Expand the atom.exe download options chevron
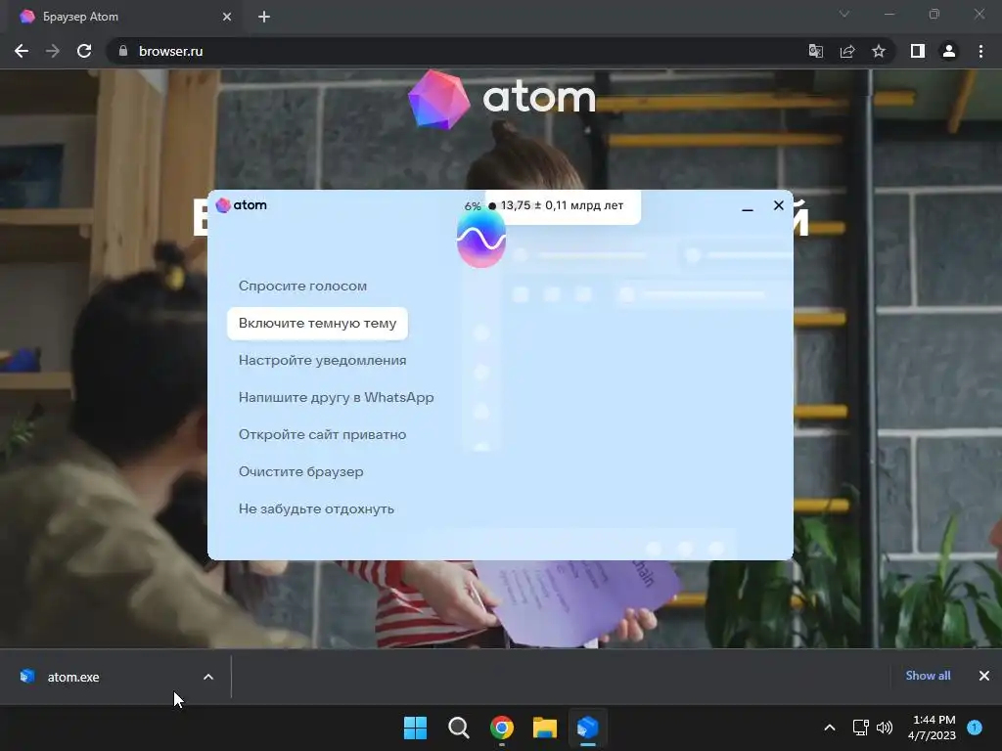1002x751 pixels. [x=208, y=677]
